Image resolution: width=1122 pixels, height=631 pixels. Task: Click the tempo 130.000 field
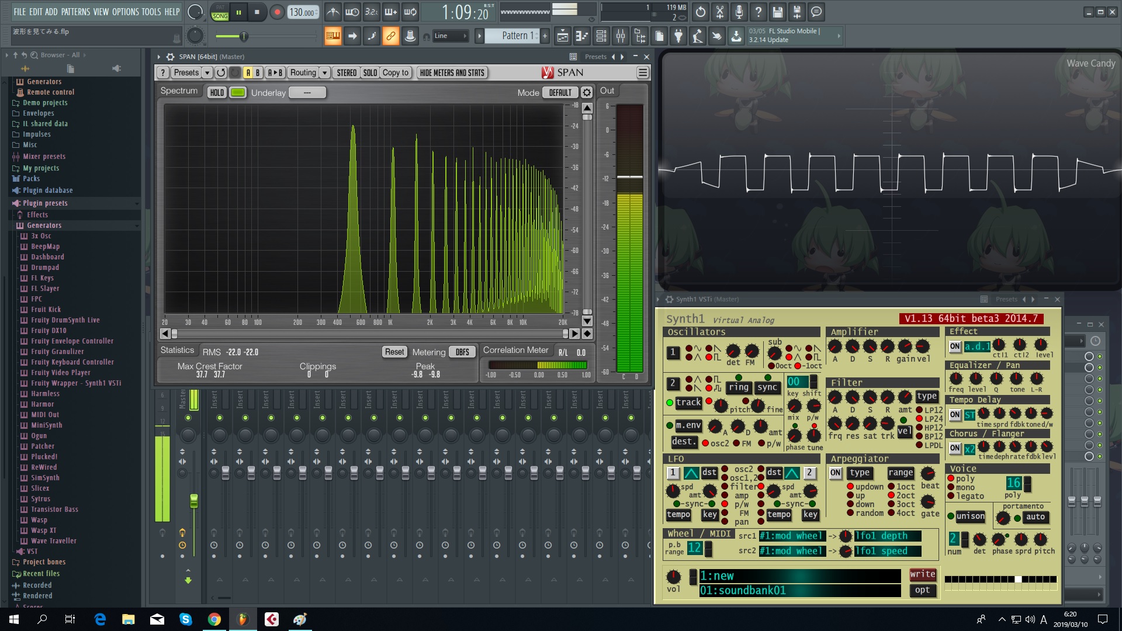click(303, 12)
